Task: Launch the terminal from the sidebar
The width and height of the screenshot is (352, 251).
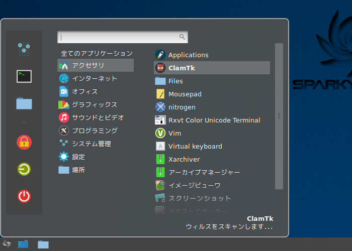Action: click(x=24, y=76)
